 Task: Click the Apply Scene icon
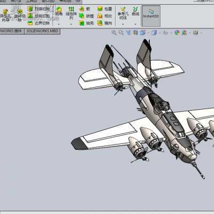pyautogui.click(x=185, y=33)
